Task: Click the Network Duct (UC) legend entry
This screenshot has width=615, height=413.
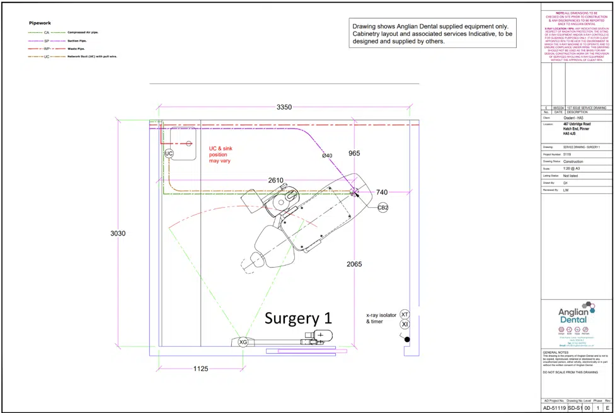Action: tap(92, 57)
